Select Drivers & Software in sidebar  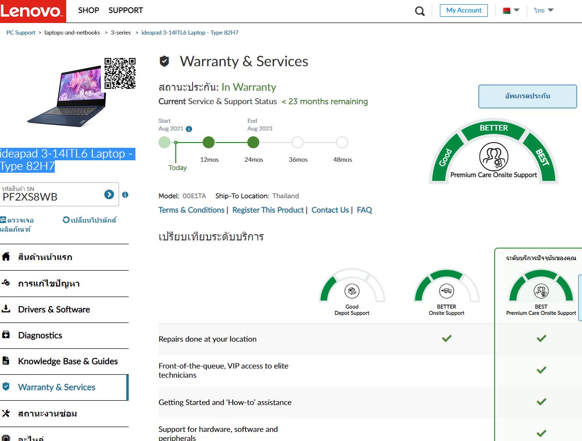point(54,310)
